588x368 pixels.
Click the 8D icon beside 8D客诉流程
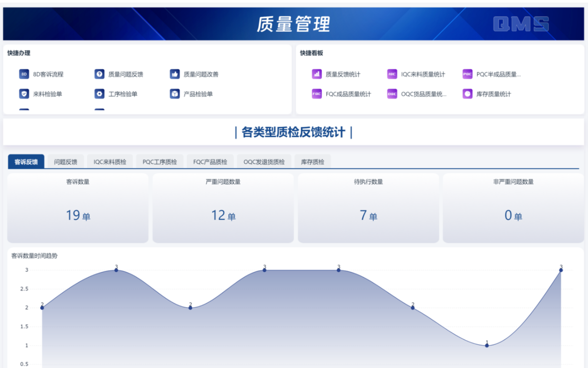click(x=24, y=74)
